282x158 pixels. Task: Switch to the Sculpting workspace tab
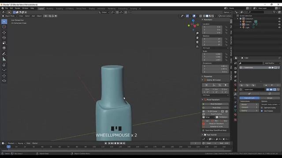click(x=59, y=9)
